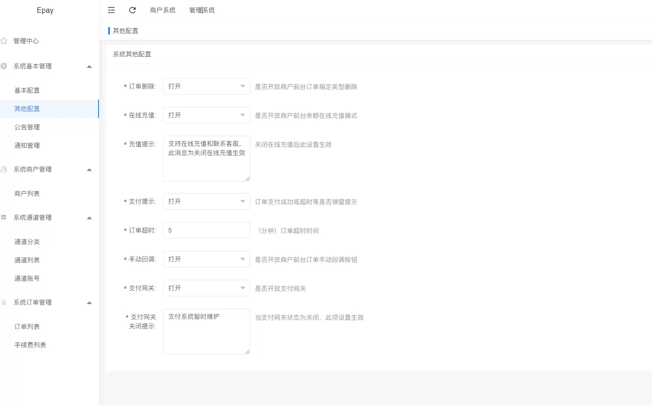The image size is (652, 405).
Task: Open the 订单删除 dropdown
Action: pyautogui.click(x=206, y=86)
